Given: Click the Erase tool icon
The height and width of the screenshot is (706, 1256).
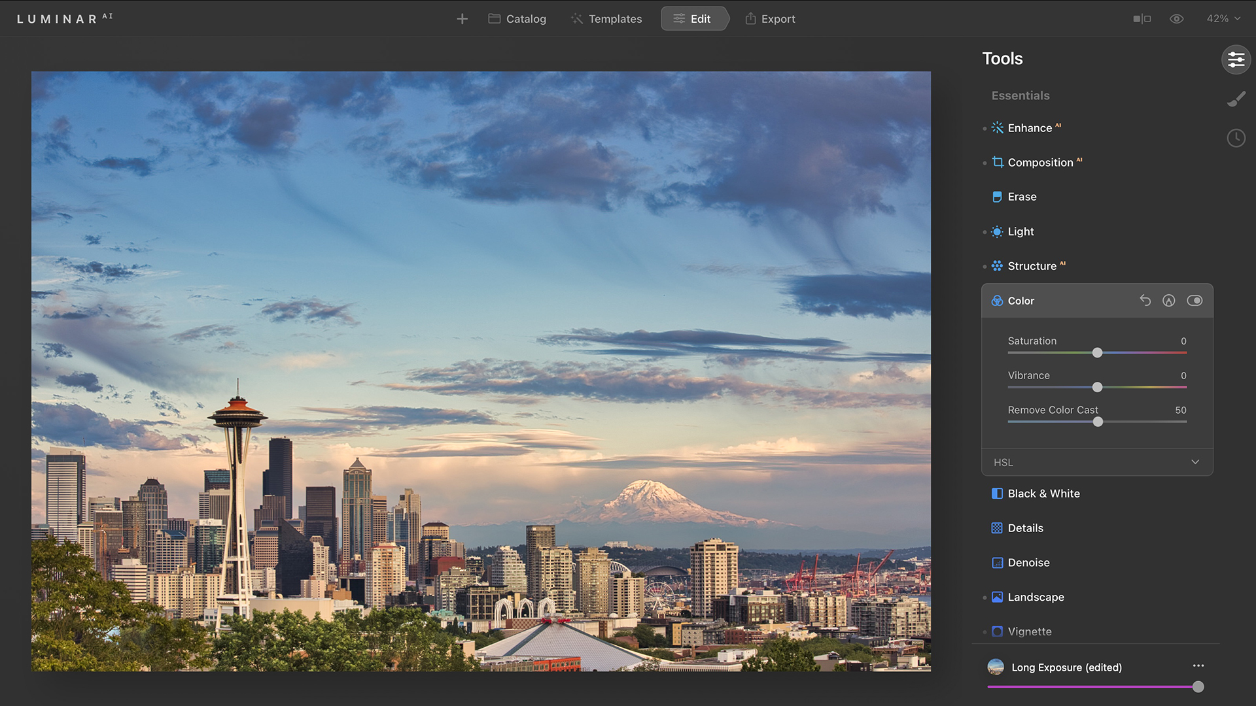Looking at the screenshot, I should click(997, 197).
